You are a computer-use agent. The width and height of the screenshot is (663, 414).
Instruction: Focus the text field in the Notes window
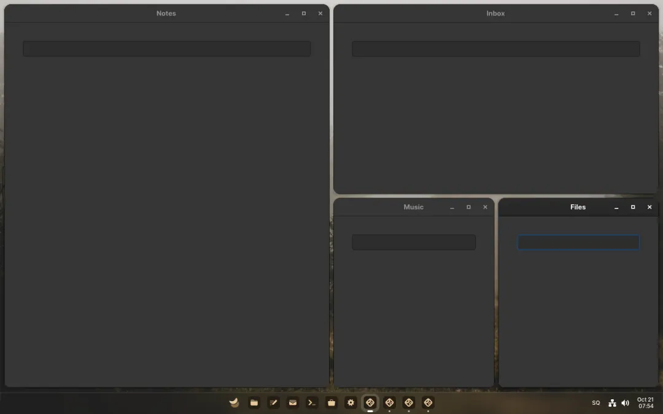tap(166, 48)
